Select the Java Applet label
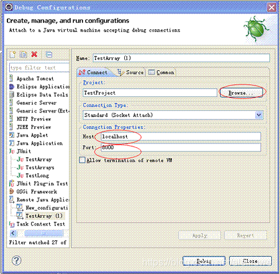 (32, 135)
